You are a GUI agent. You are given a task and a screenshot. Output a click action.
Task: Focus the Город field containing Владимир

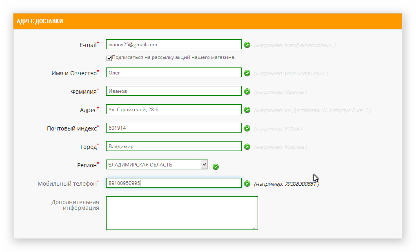coord(174,146)
